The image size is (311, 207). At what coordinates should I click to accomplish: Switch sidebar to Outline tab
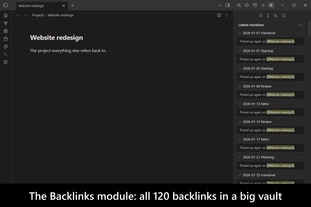coord(263,5)
